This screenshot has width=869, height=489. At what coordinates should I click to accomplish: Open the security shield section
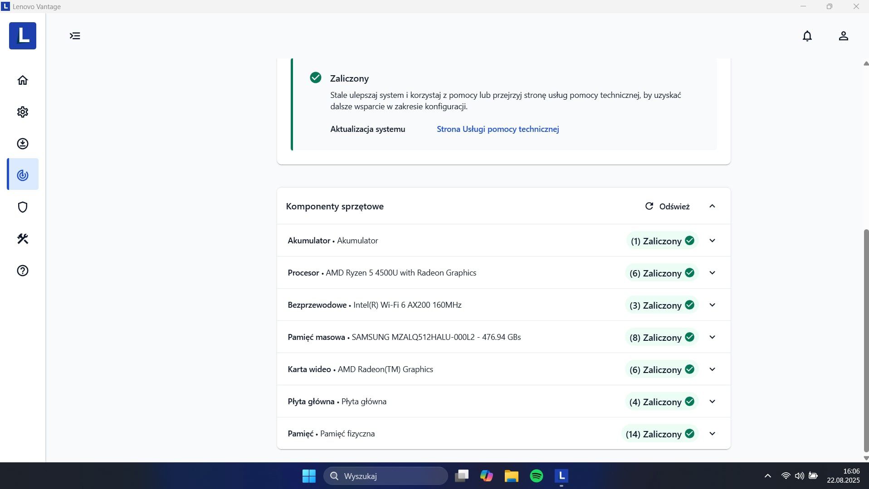[x=23, y=207]
